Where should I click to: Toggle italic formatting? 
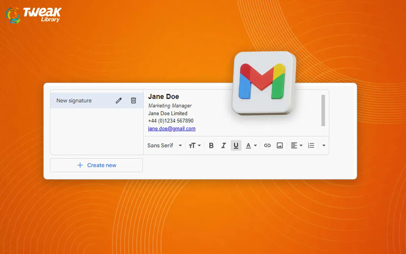[223, 145]
